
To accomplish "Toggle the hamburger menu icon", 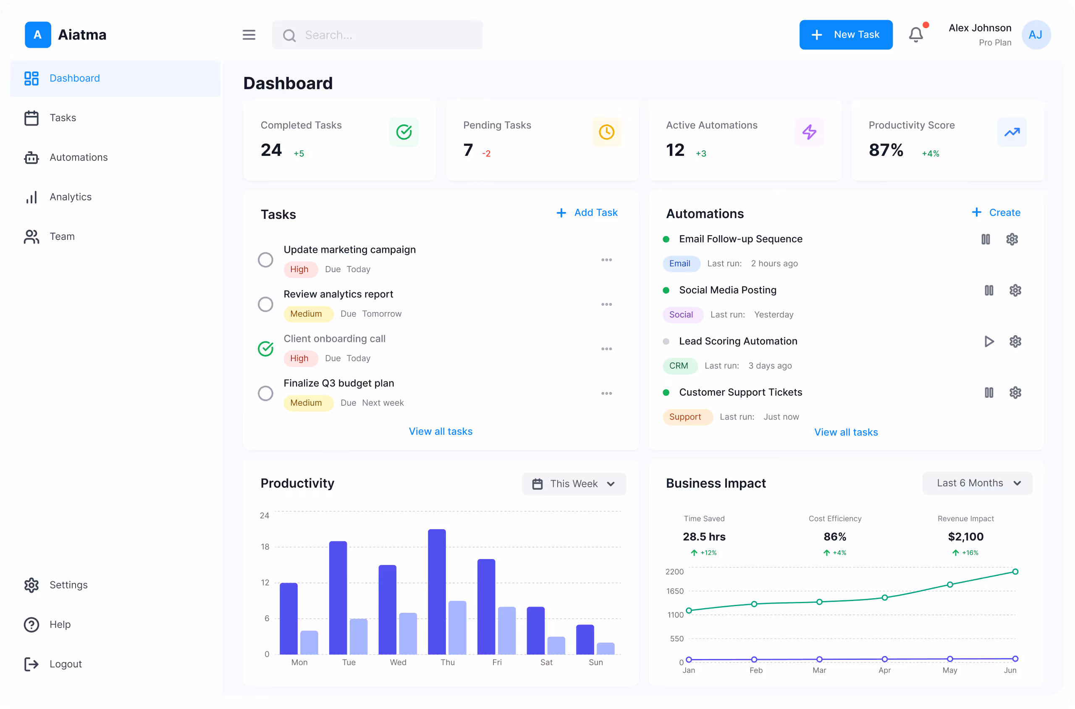I will pyautogui.click(x=249, y=35).
